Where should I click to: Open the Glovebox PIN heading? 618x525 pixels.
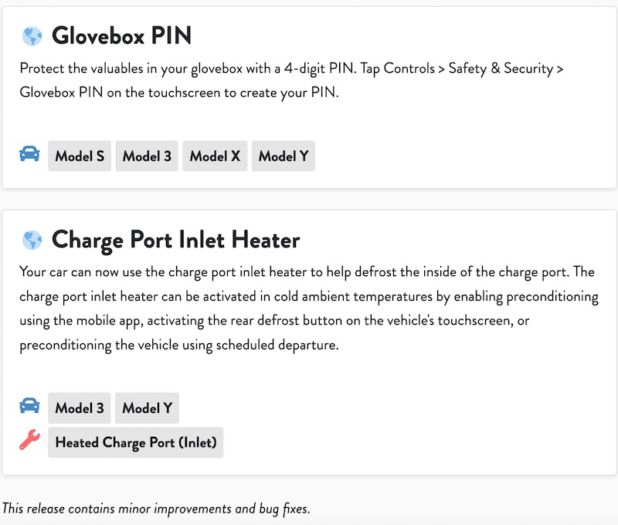[121, 36]
